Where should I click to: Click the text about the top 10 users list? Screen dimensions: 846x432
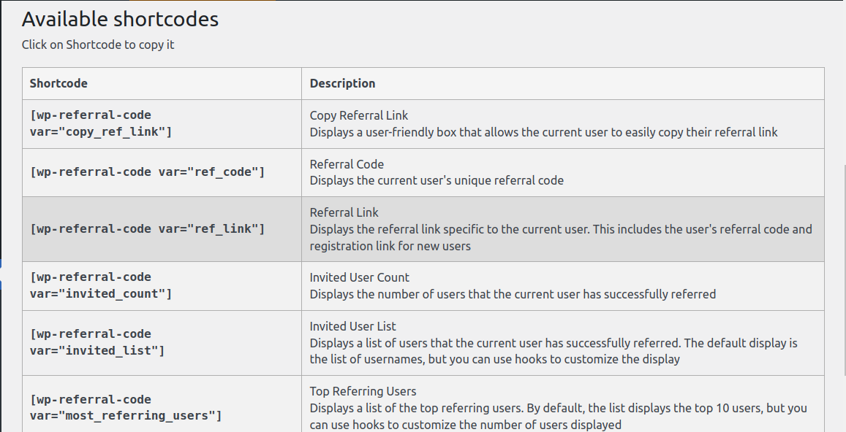[559, 417]
